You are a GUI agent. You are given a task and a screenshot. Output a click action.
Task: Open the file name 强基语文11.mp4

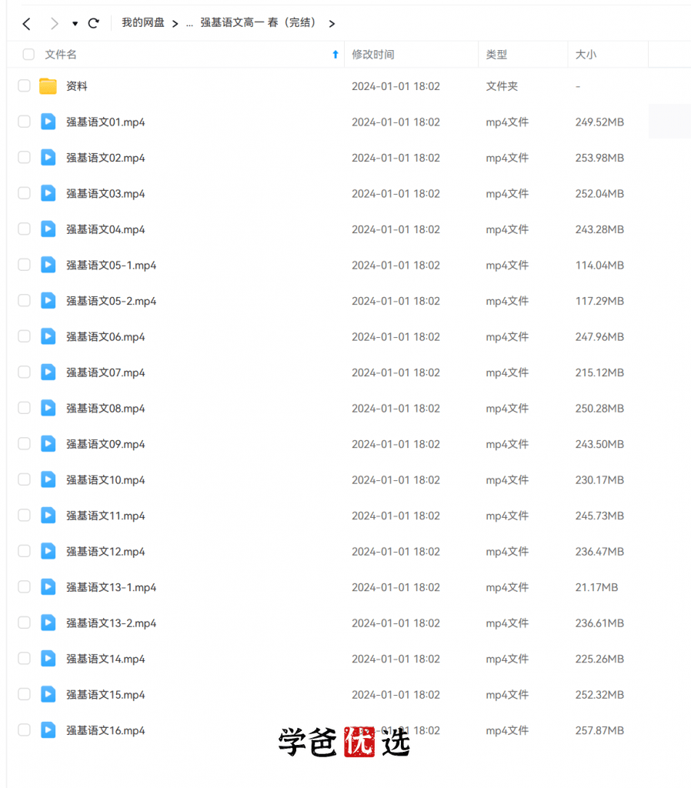click(105, 516)
